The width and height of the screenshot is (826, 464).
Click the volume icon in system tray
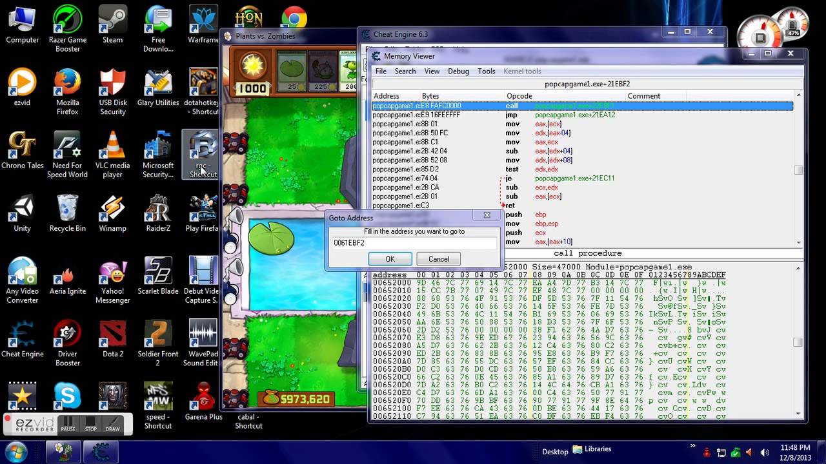(765, 452)
